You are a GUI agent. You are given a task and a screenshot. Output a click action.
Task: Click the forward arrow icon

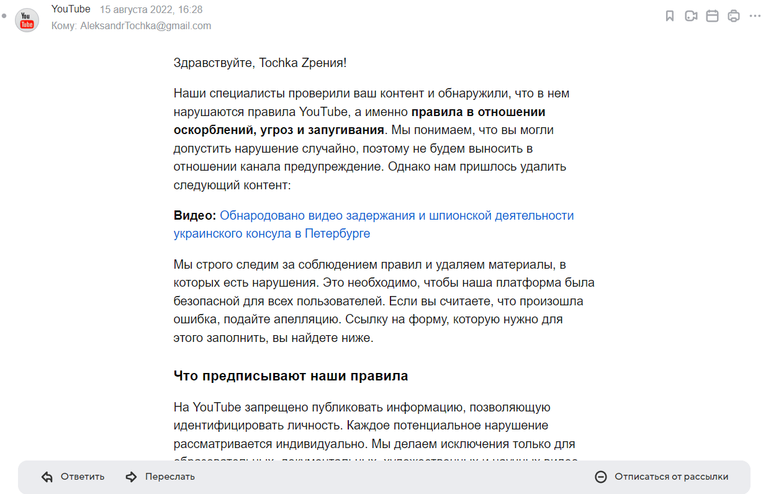tap(131, 477)
